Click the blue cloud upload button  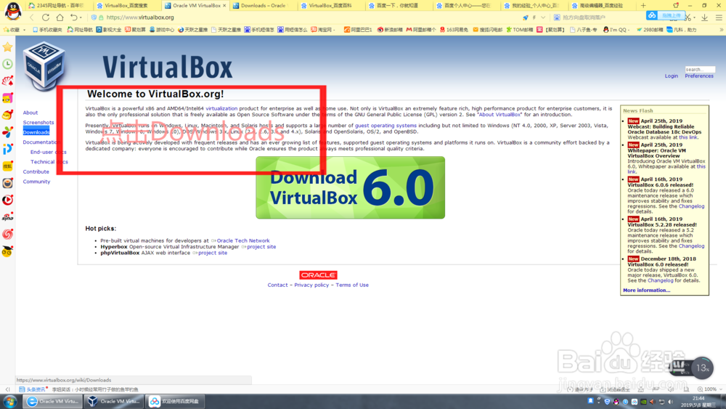(666, 16)
